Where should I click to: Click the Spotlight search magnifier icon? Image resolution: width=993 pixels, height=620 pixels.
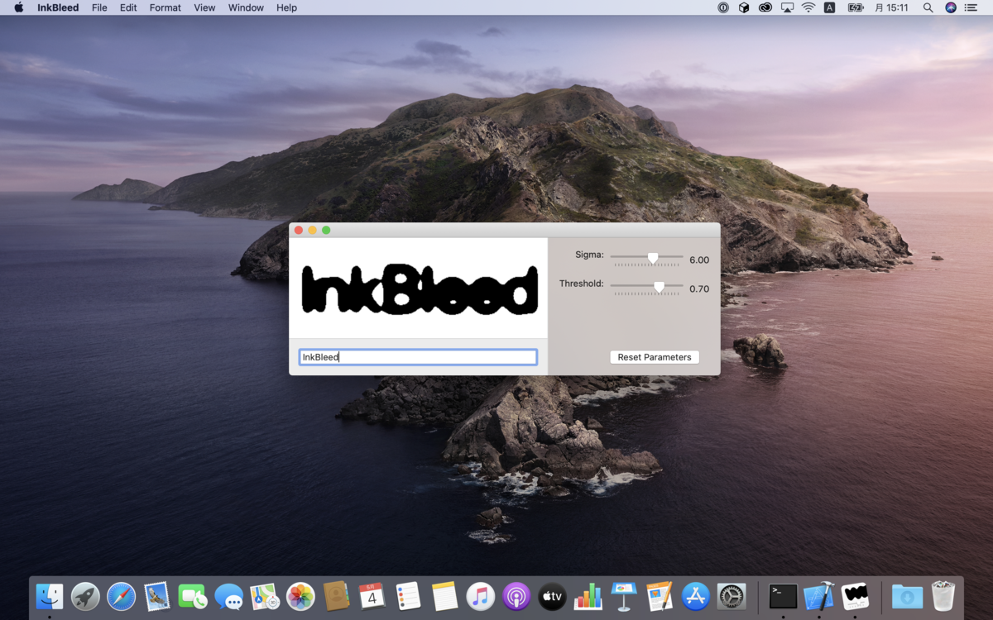point(928,7)
